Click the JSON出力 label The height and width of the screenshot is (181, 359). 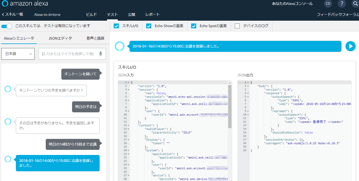point(245,75)
